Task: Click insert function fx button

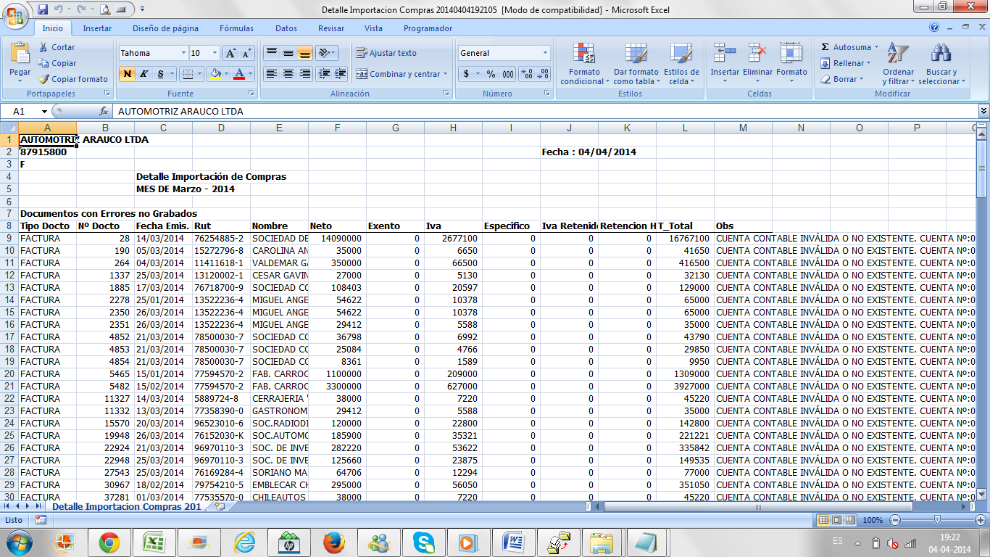Action: (x=104, y=112)
